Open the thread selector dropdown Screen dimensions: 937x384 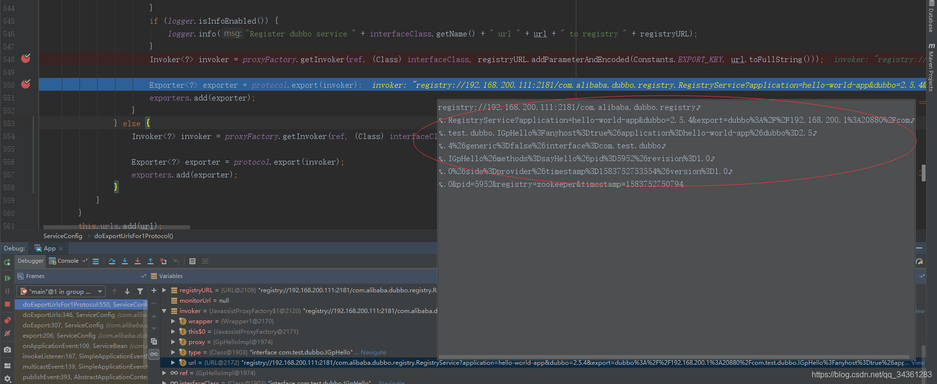pyautogui.click(x=61, y=291)
